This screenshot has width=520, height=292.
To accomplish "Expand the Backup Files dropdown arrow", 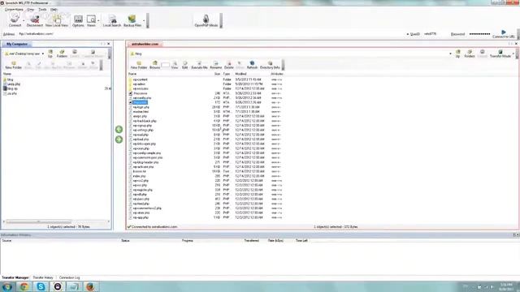I will point(144,20).
